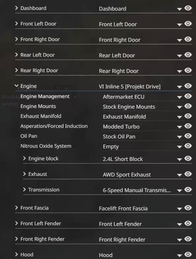Toggle eye icon for 2.4L Short Block
Image resolution: width=196 pixels, height=259 pixels.
click(188, 158)
